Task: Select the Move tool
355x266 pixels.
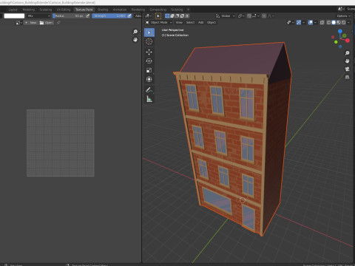Action: coord(149,52)
